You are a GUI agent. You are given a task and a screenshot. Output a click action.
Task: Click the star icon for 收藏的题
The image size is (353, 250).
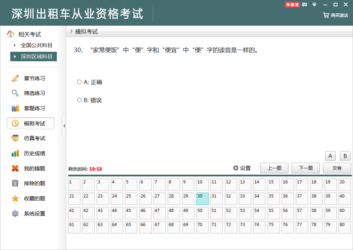coord(15,199)
